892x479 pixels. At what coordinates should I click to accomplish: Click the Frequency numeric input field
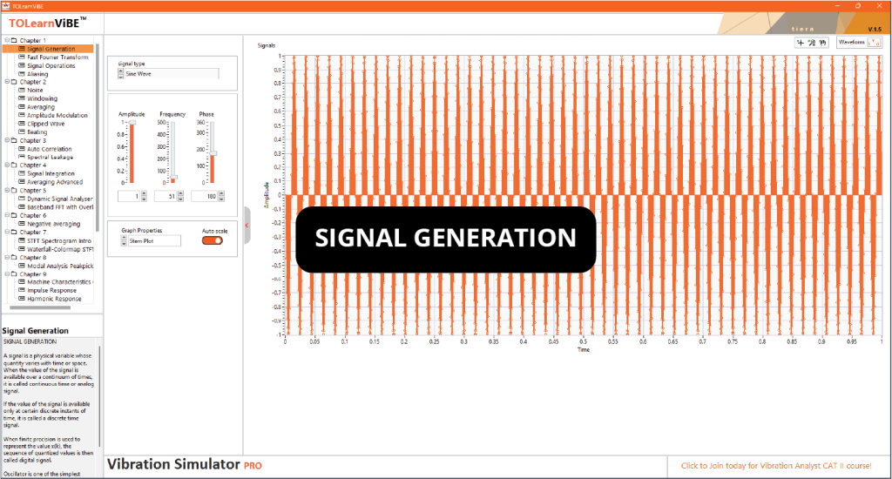pos(165,197)
